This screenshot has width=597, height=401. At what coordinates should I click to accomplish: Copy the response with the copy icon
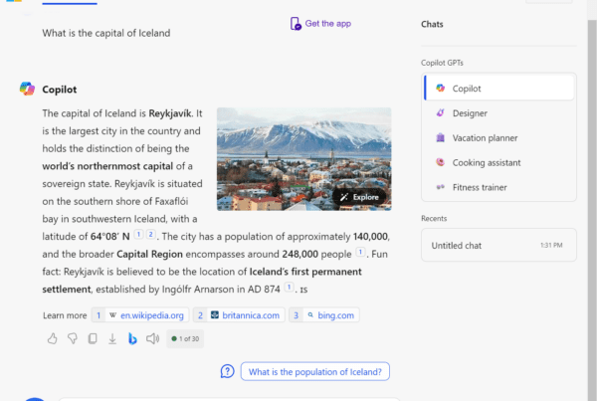92,338
